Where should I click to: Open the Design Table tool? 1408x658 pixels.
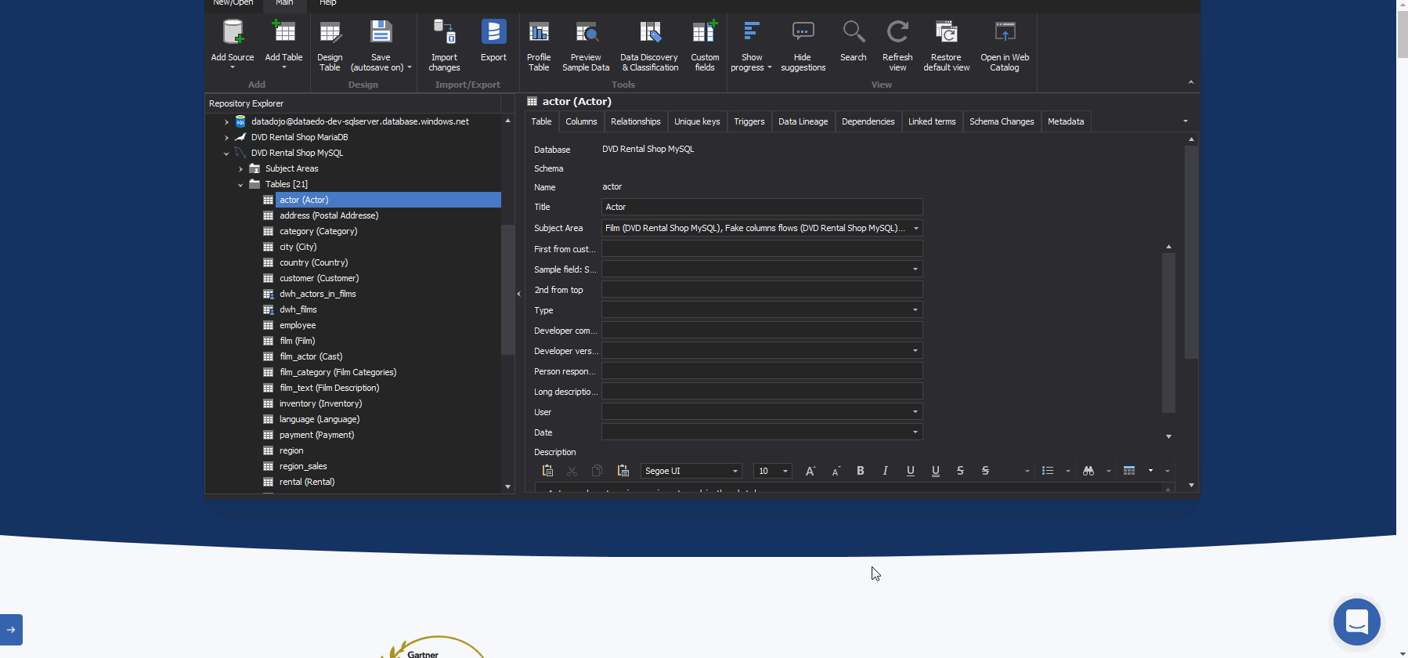click(x=330, y=33)
